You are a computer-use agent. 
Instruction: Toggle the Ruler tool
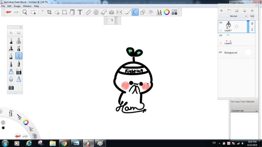point(88,12)
